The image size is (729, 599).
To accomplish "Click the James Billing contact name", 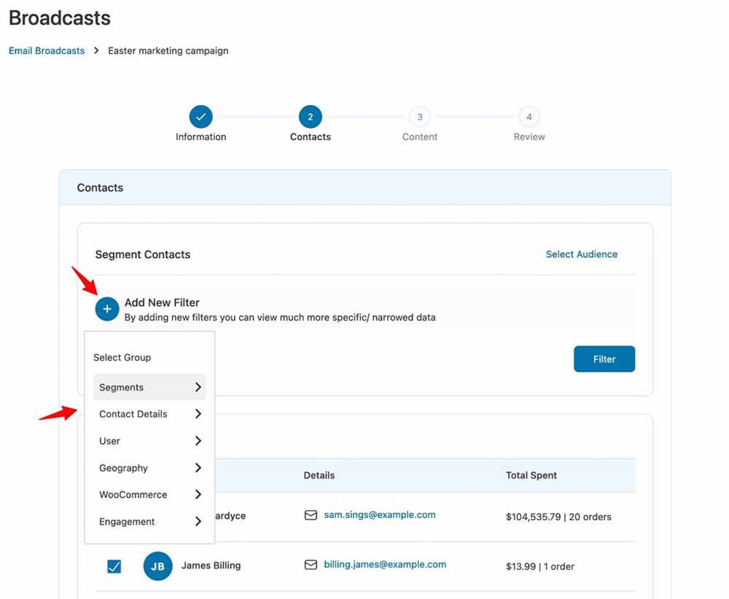I will 211,565.
